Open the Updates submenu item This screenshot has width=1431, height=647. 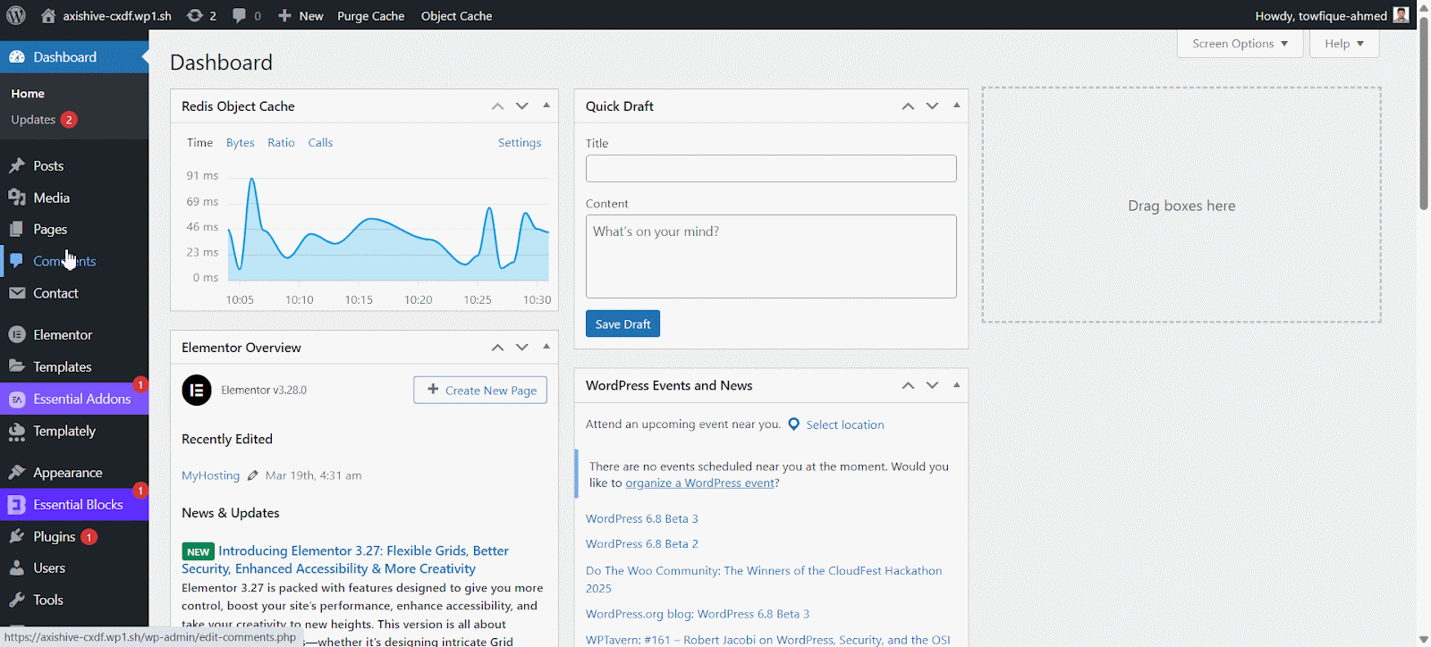pyautogui.click(x=44, y=120)
